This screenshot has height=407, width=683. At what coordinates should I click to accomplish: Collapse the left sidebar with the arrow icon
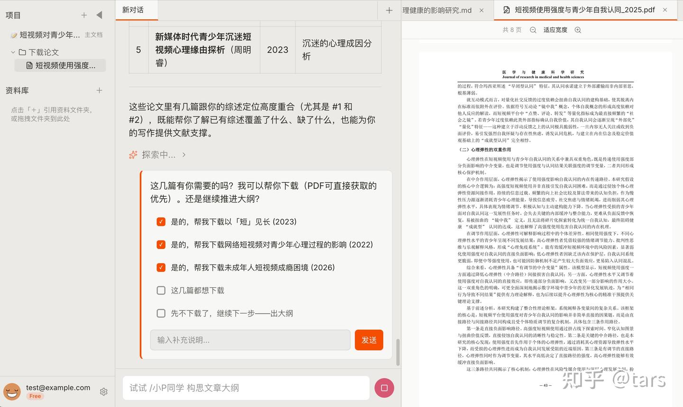(99, 15)
